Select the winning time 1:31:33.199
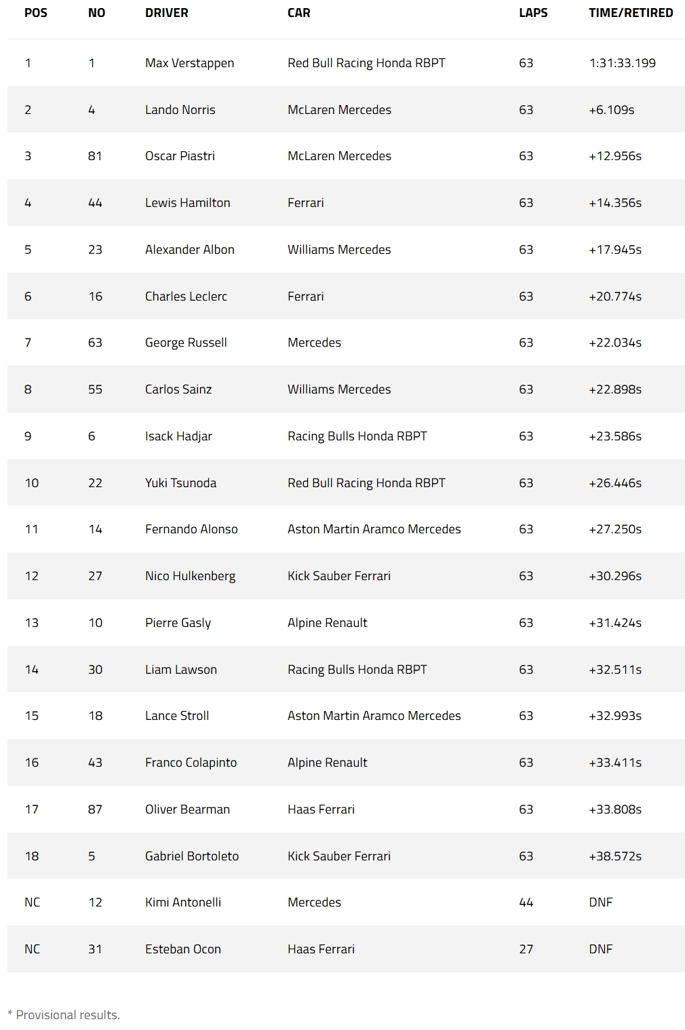 pyautogui.click(x=623, y=63)
